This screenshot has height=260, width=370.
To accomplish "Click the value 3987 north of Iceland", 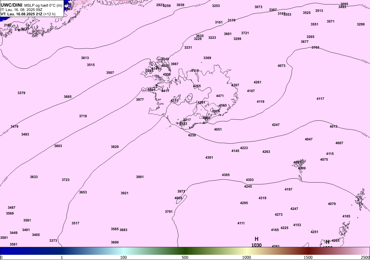I will 175,64.
